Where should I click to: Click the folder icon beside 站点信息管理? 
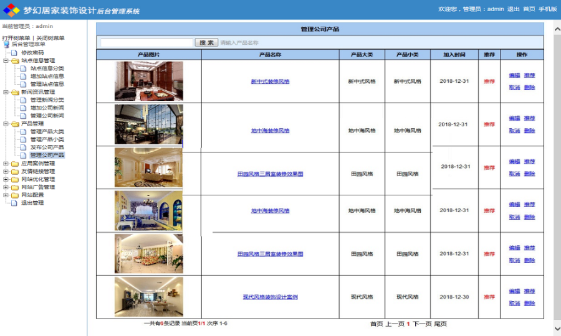(15, 61)
